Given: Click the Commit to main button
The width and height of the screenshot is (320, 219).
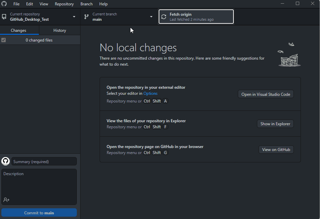Looking at the screenshot, I should (39, 213).
